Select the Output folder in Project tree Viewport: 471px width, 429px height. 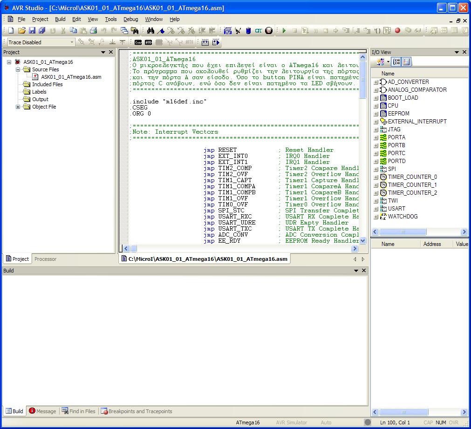click(40, 99)
